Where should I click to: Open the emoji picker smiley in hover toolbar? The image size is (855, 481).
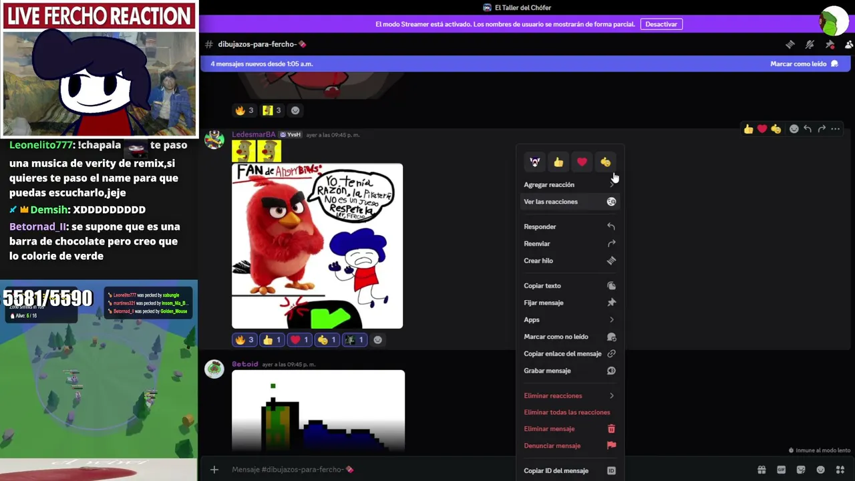pyautogui.click(x=794, y=129)
